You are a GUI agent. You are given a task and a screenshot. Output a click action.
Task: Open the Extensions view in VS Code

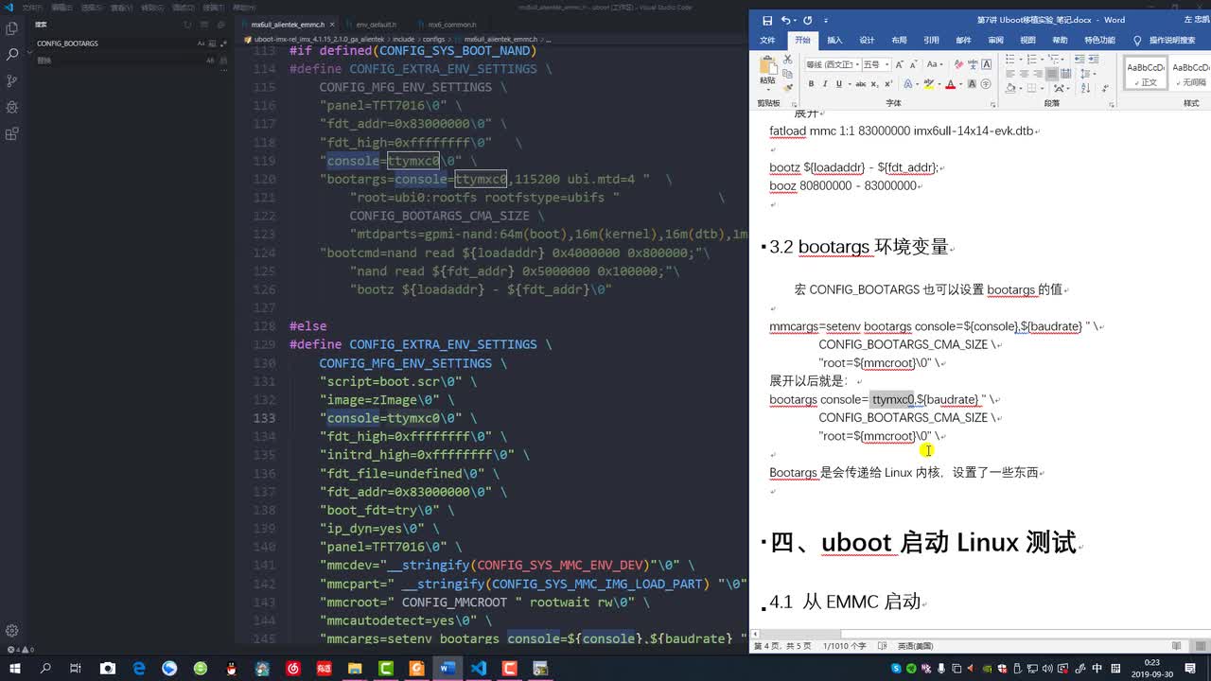coord(12,133)
